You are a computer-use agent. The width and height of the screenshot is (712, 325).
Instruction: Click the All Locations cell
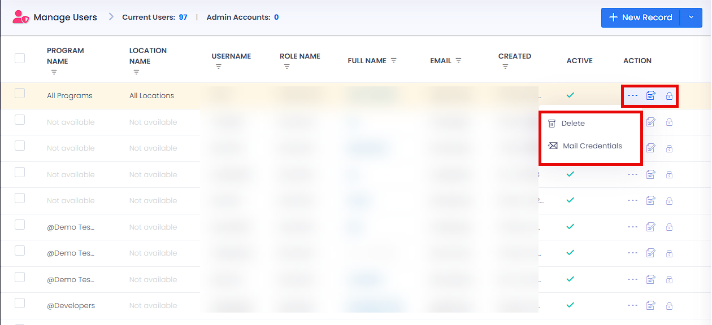click(x=151, y=95)
